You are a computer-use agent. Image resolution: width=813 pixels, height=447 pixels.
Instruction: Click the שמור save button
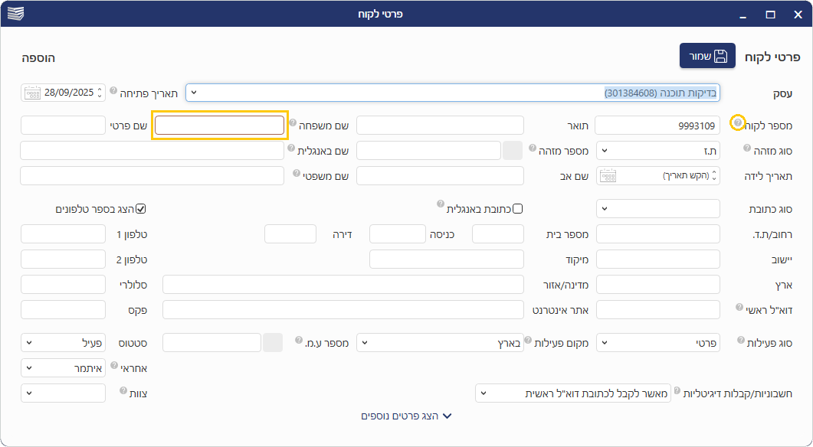(x=706, y=56)
